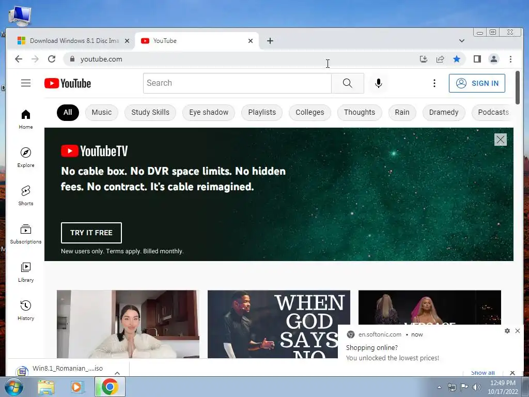Open a new tab with plus button

270,41
